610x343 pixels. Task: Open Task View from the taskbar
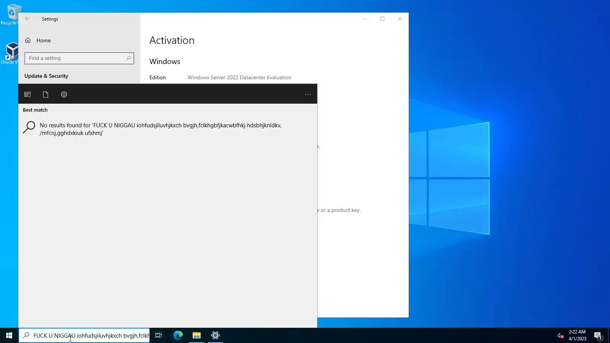159,335
